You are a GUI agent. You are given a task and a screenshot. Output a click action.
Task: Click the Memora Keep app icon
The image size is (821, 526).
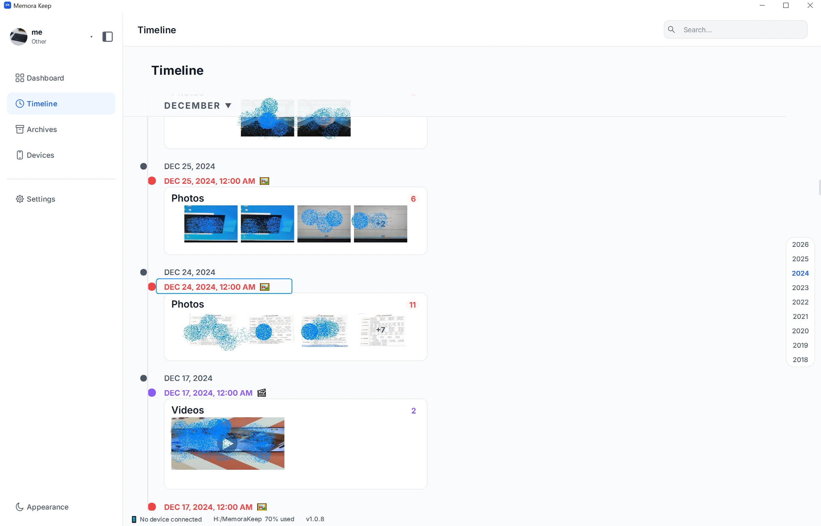coord(7,5)
